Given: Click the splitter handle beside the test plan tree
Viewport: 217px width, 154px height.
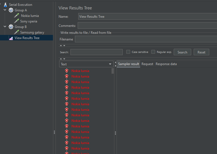Looking at the screenshot, I should click(54, 132).
